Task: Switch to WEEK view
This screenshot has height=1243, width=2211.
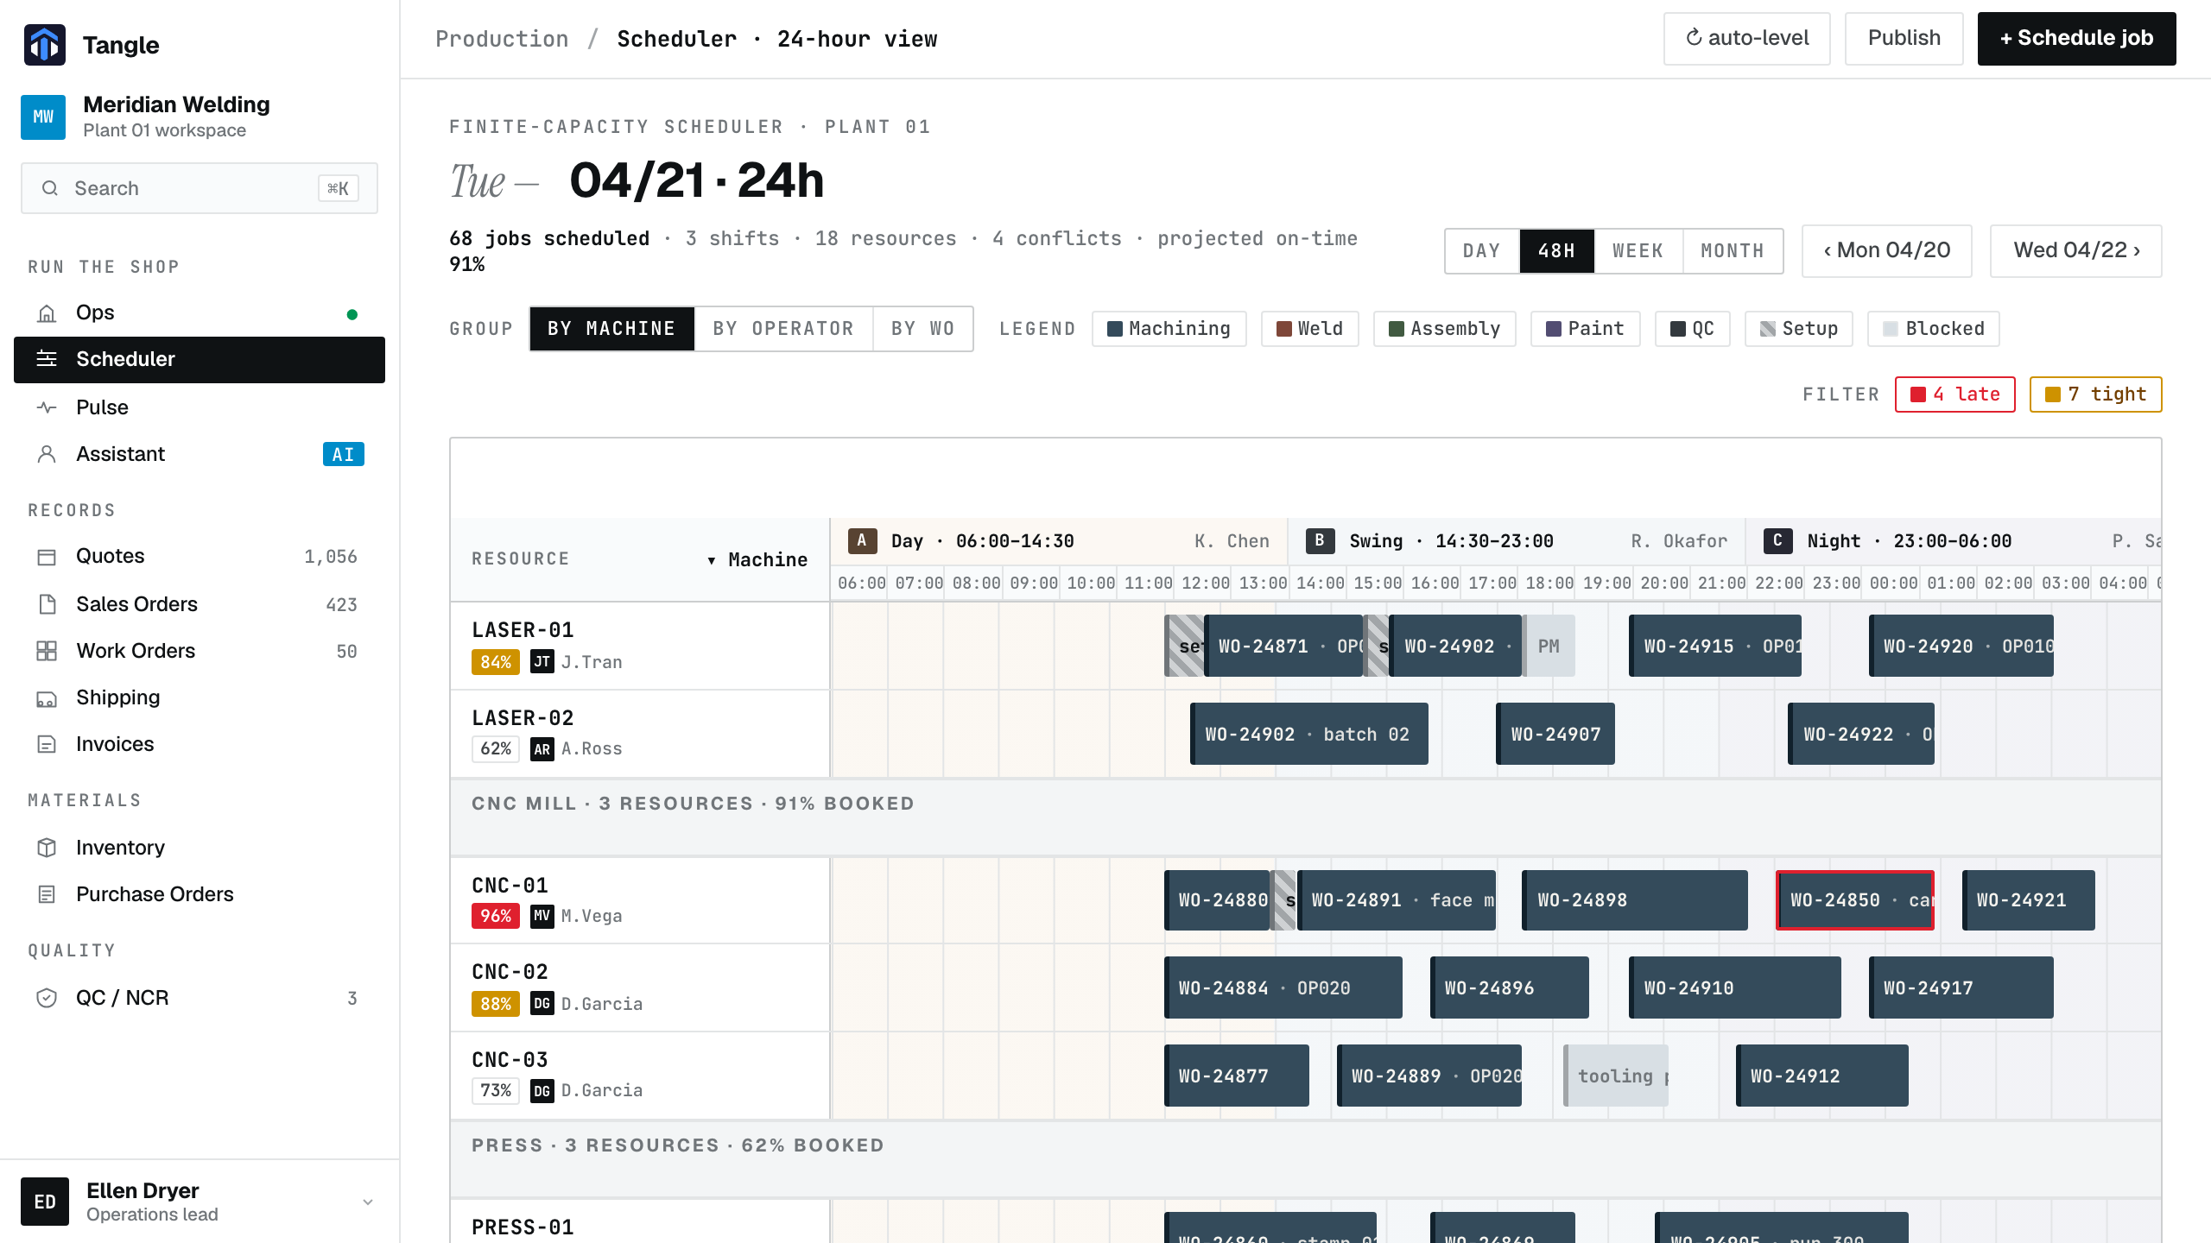Action: point(1638,251)
